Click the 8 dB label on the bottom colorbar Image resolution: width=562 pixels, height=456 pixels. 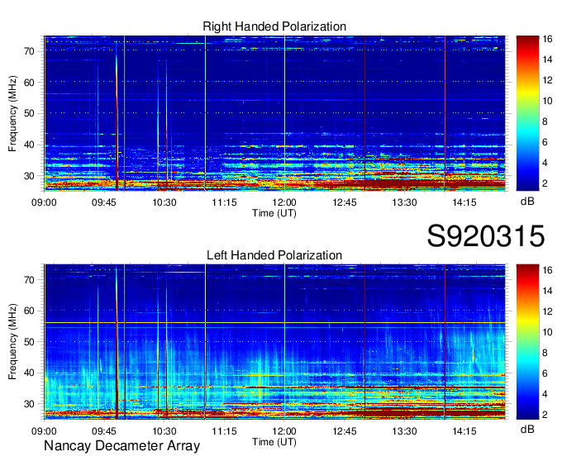[545, 354]
